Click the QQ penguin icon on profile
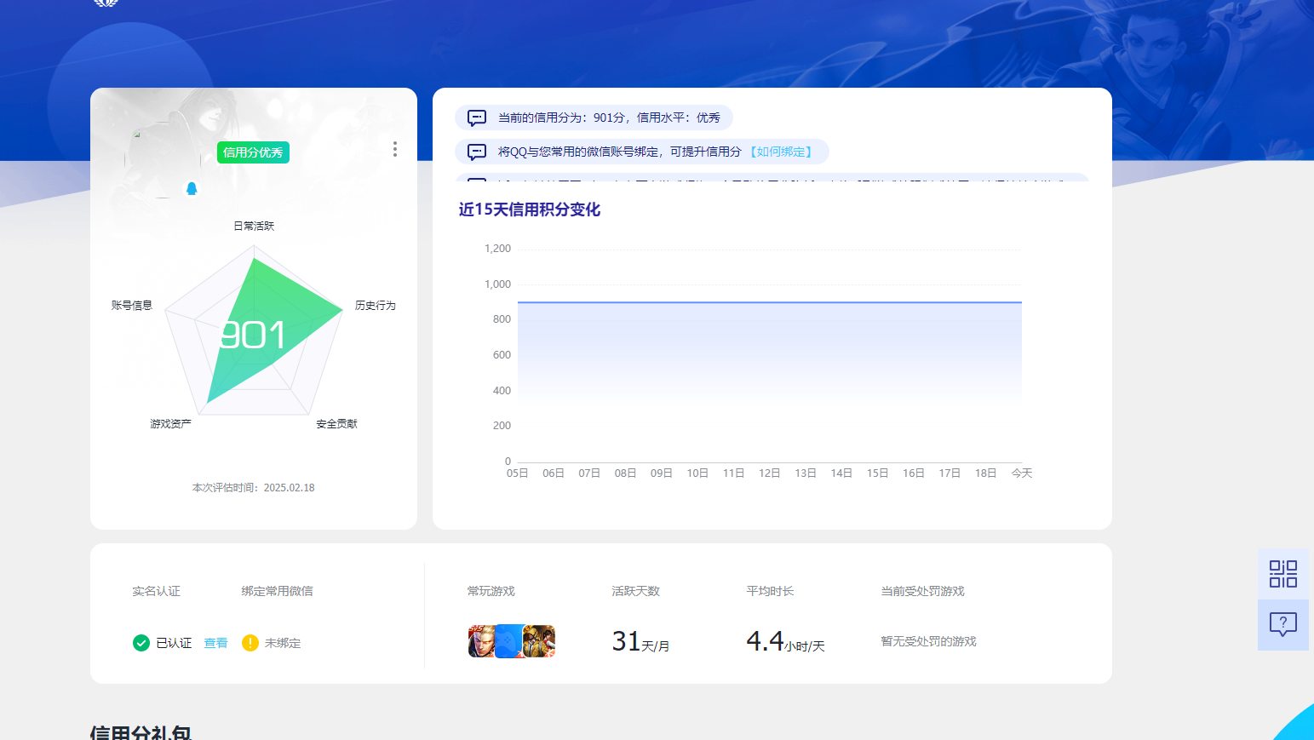The width and height of the screenshot is (1314, 740). pos(192,188)
